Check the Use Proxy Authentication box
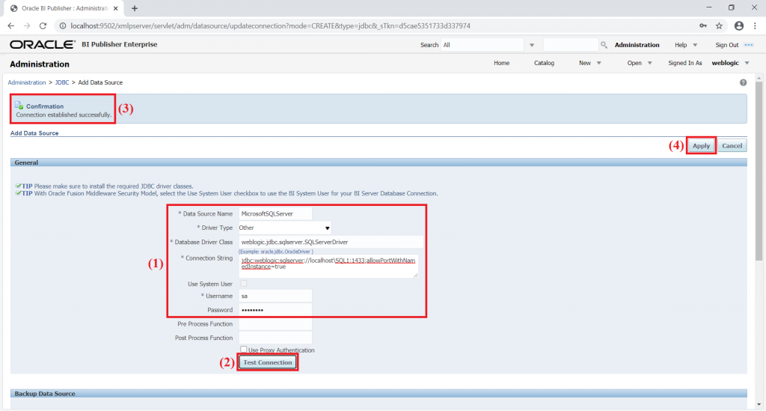 (x=243, y=350)
